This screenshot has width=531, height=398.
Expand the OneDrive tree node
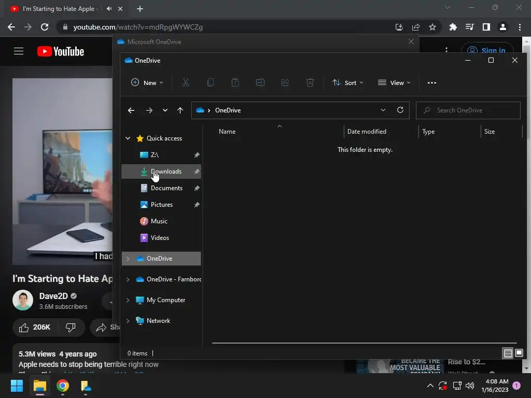[128, 259]
